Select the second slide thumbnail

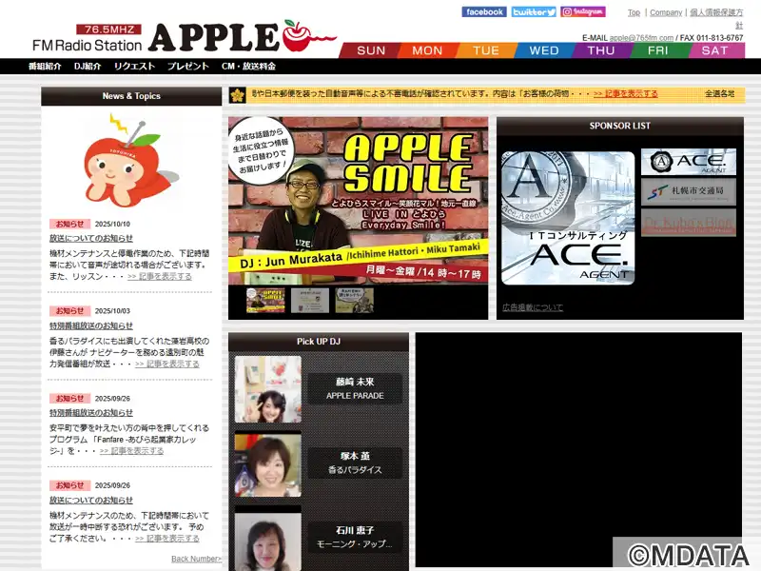[x=310, y=300]
